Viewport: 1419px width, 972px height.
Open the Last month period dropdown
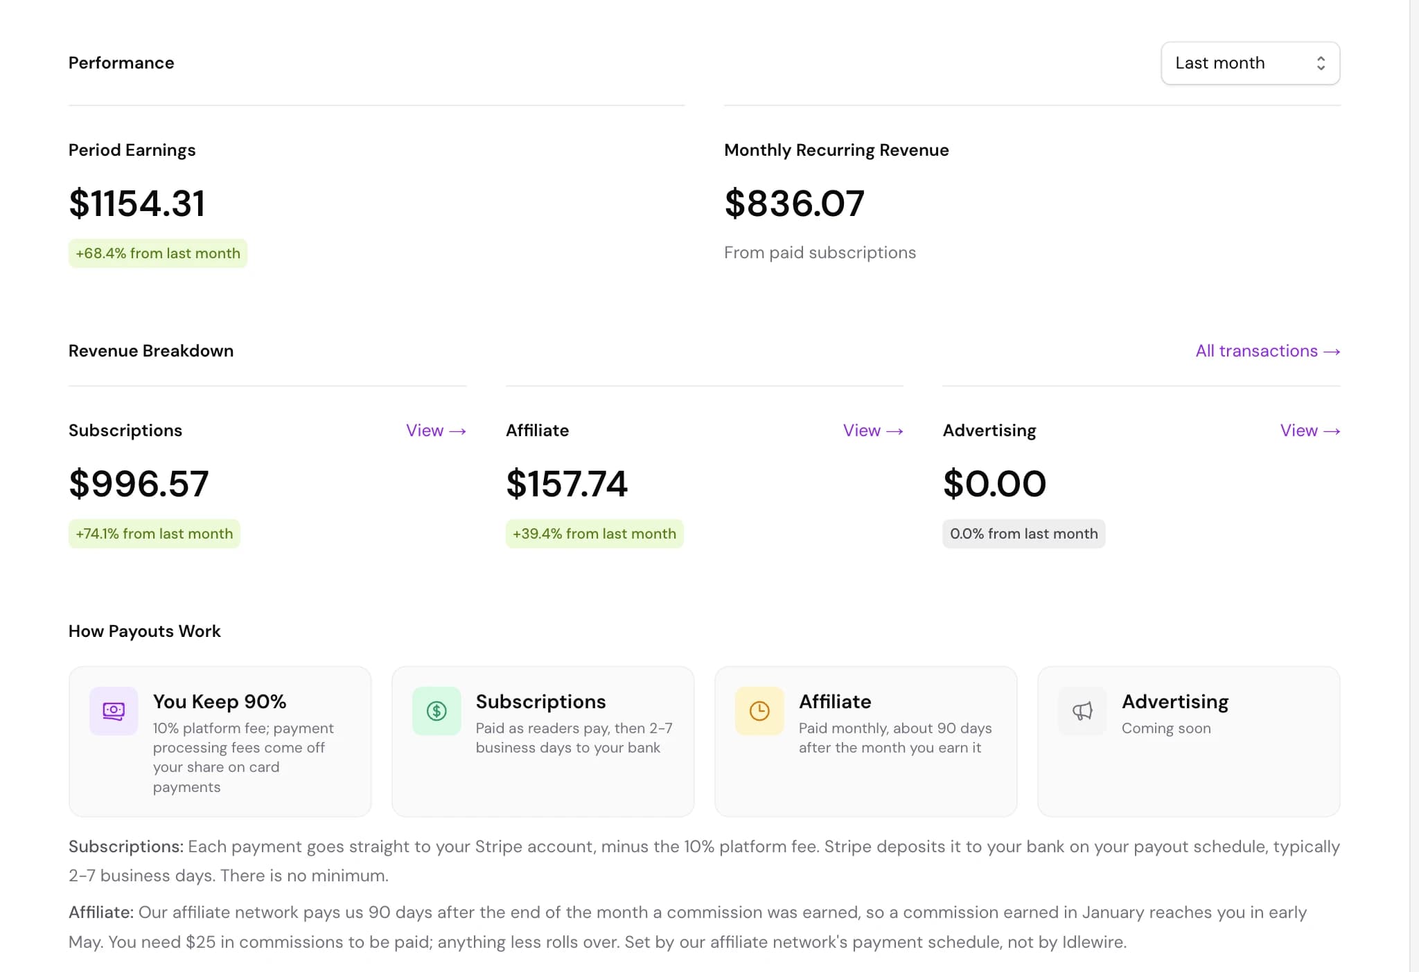coord(1250,63)
